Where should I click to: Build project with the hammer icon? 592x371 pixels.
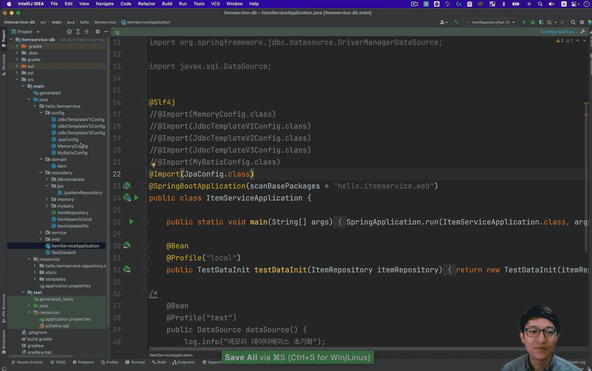click(456, 22)
